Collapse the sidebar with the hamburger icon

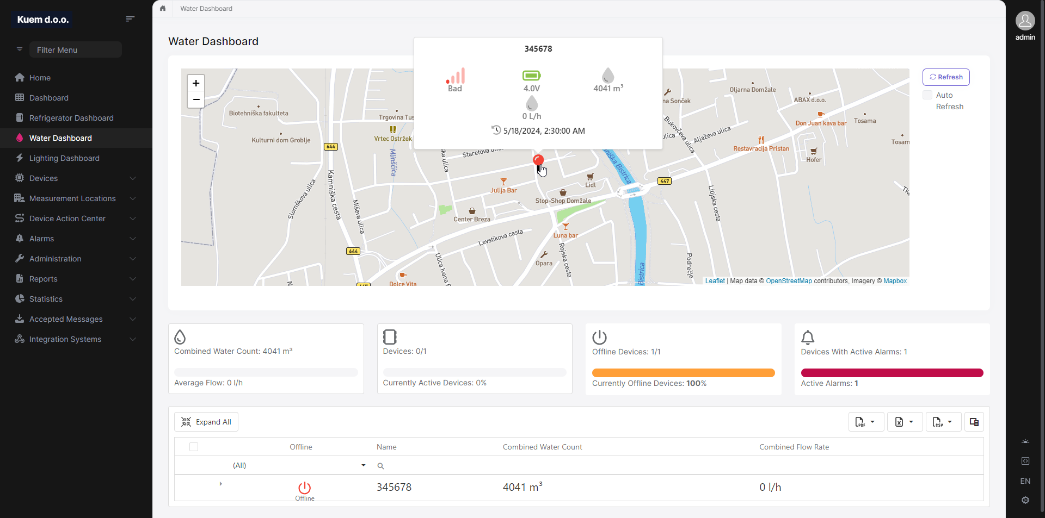tap(130, 19)
